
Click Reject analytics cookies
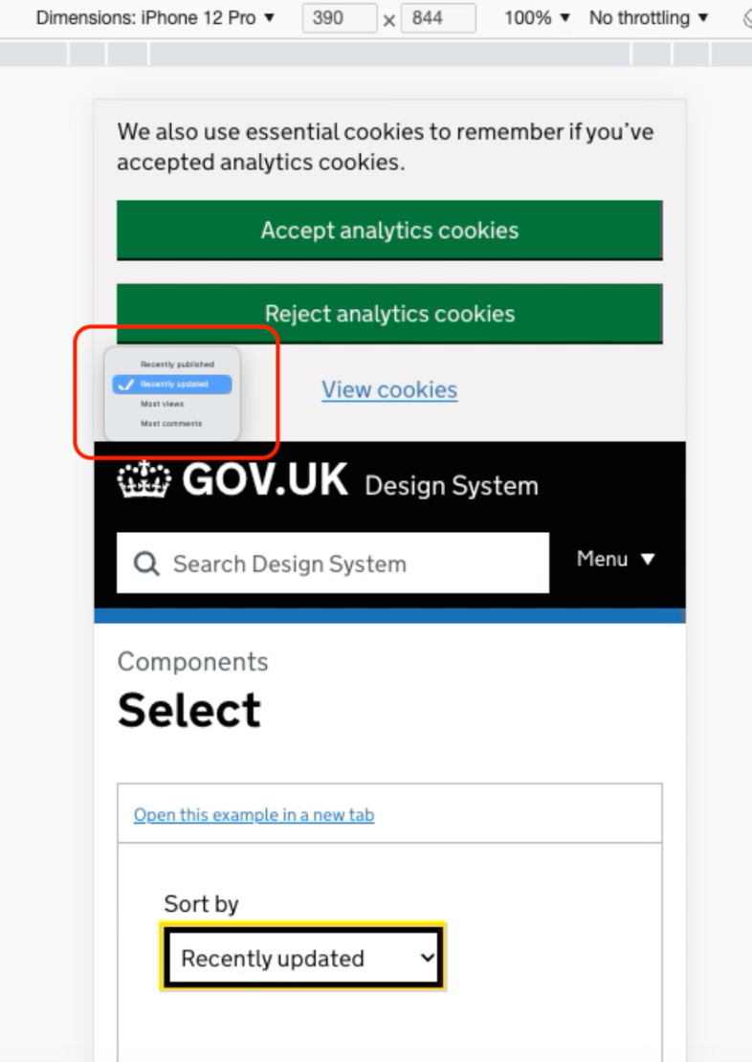tap(388, 313)
